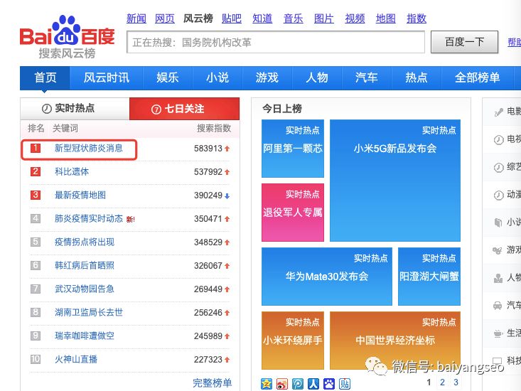This screenshot has width=521, height=391.
Task: Share via the Renren icon
Action: pos(313,384)
